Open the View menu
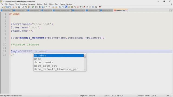This screenshot has height=97, width=173. (x=17, y=4)
